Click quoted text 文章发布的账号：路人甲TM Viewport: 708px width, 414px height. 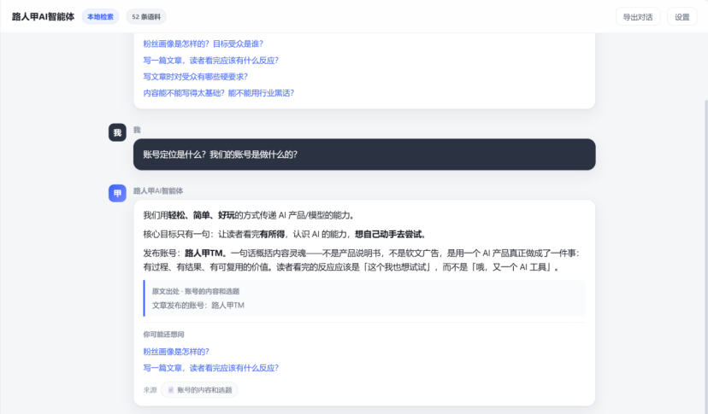click(x=198, y=306)
